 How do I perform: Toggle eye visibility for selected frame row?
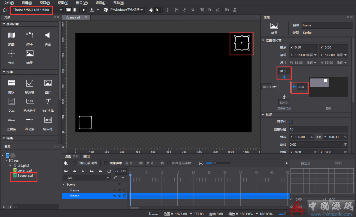coord(119,196)
